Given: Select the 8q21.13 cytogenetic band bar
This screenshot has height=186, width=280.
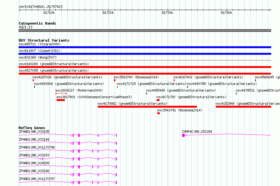Looking at the screenshot, I should (145, 31).
